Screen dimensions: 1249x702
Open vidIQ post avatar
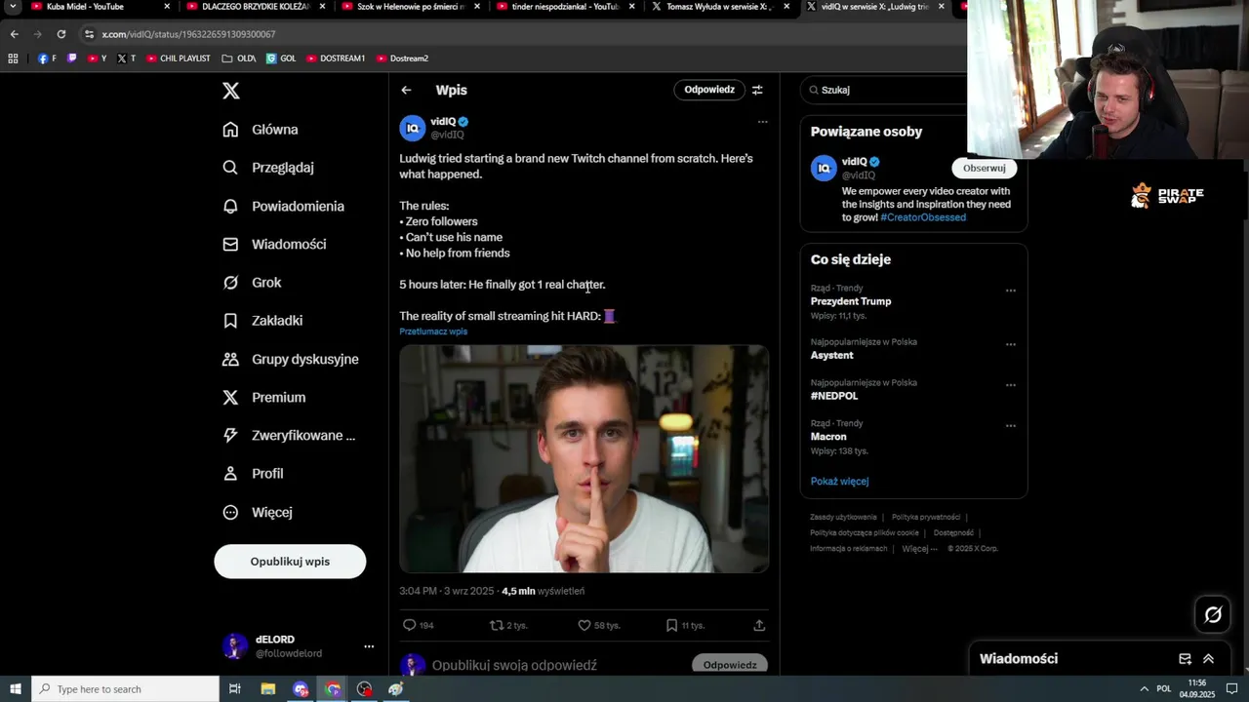pos(413,128)
